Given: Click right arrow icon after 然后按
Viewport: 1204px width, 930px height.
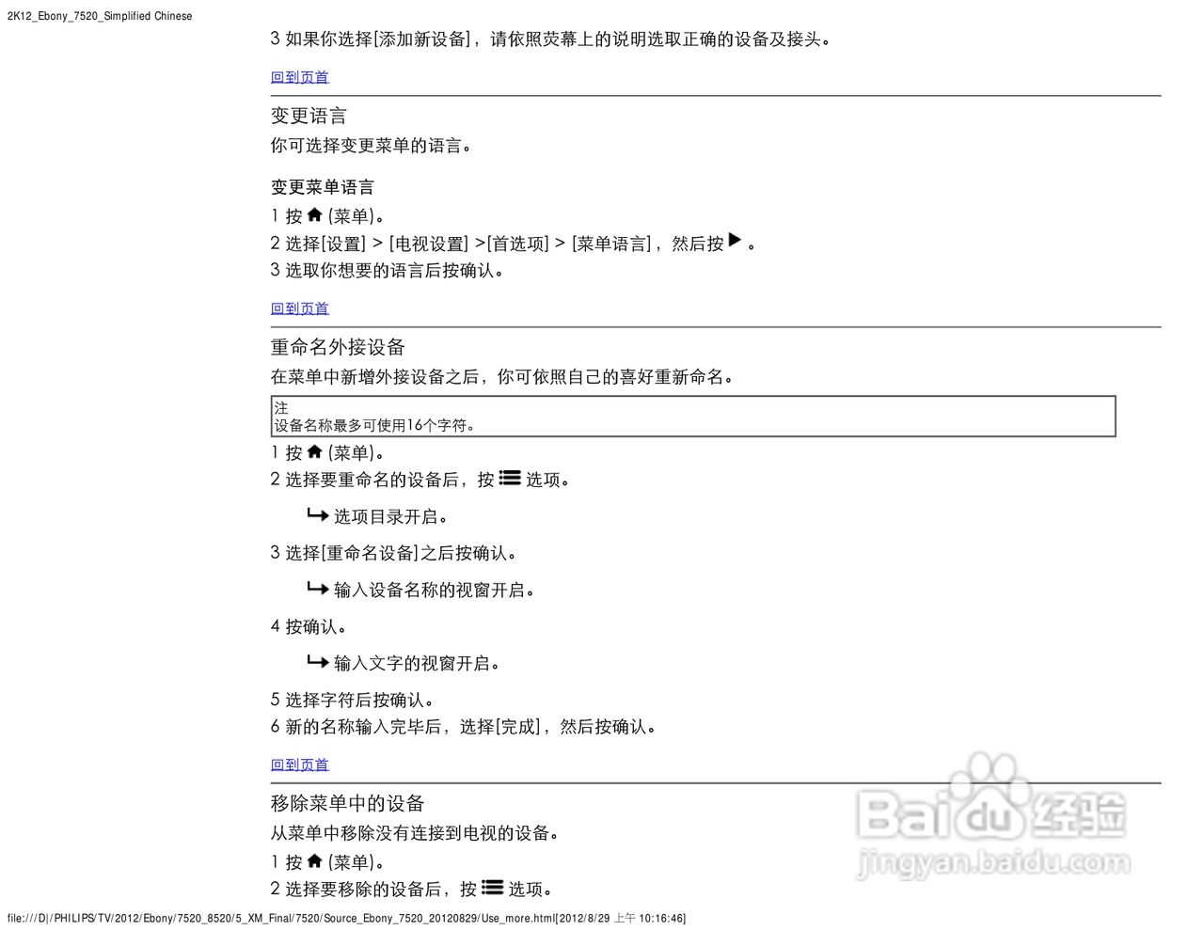Looking at the screenshot, I should tap(736, 241).
